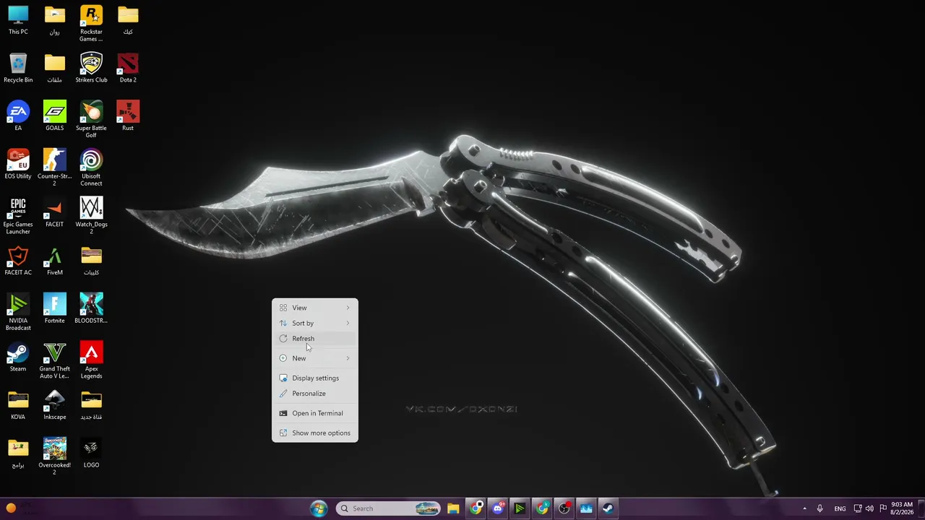
Task: Open the volume tray icon
Action: pyautogui.click(x=869, y=508)
